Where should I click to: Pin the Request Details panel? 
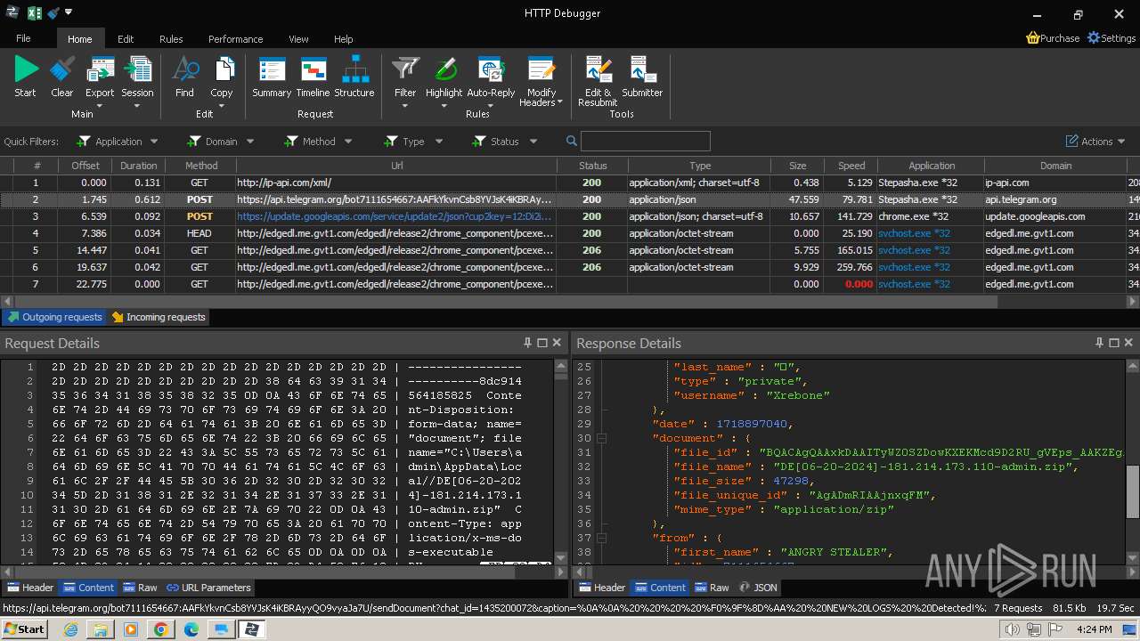527,343
